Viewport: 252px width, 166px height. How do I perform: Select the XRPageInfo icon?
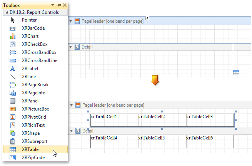(x=13, y=93)
